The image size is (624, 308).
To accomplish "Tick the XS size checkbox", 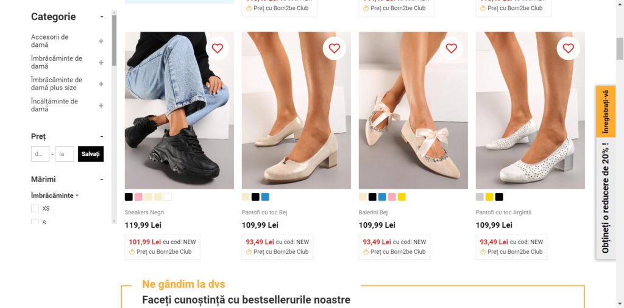I will [x=35, y=208].
